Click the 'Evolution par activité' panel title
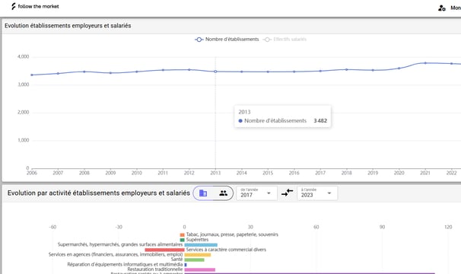 point(98,193)
